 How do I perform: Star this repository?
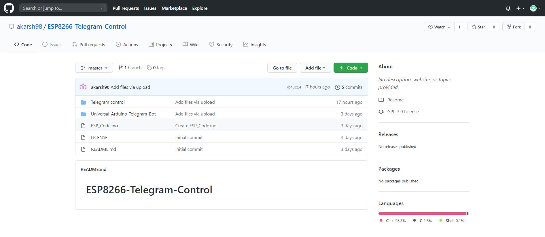click(478, 27)
